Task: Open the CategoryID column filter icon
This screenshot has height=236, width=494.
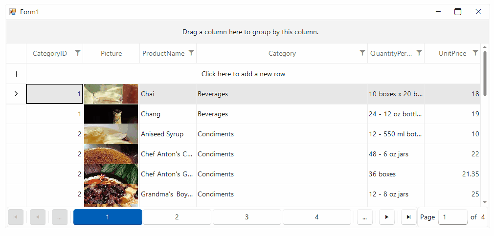Action: click(x=78, y=53)
